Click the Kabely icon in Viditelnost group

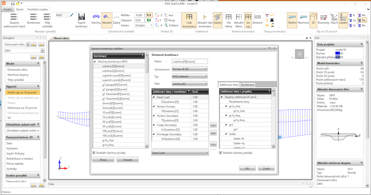click(x=218, y=19)
